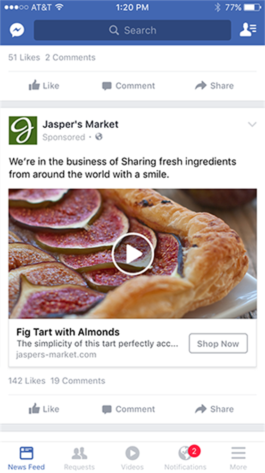This screenshot has height=473, width=265.
Task: Like the Jasper's Market post
Action: pos(44,409)
